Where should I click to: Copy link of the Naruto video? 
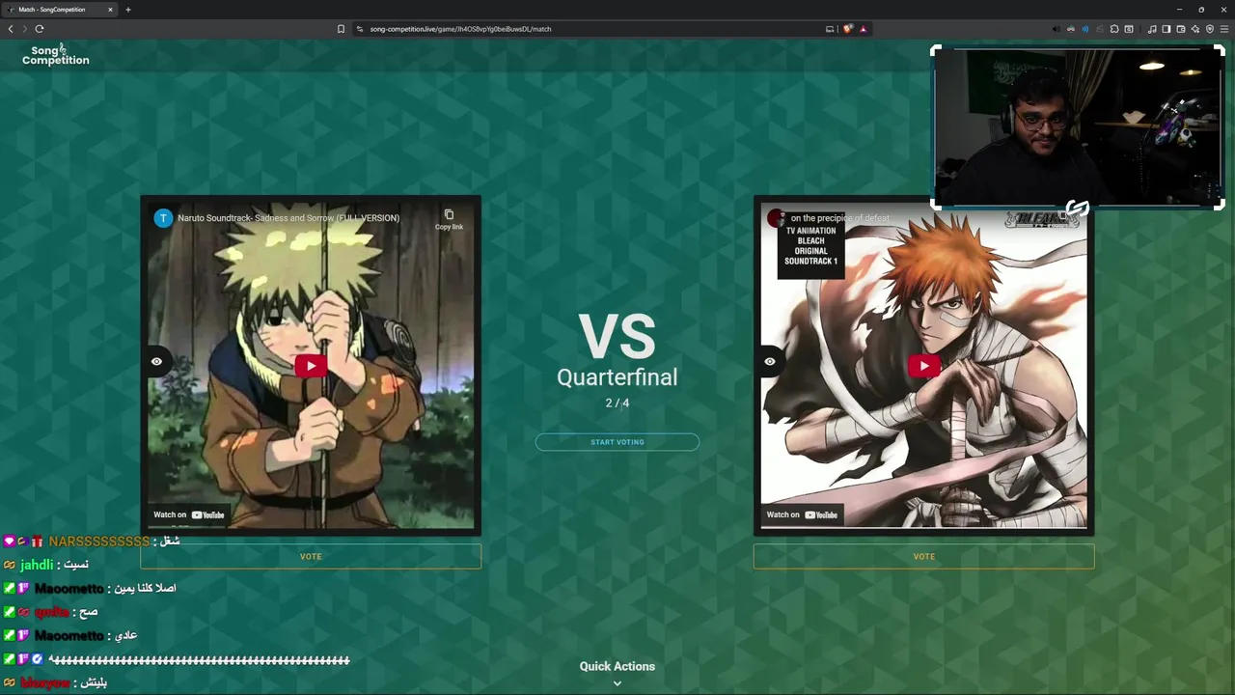click(449, 219)
